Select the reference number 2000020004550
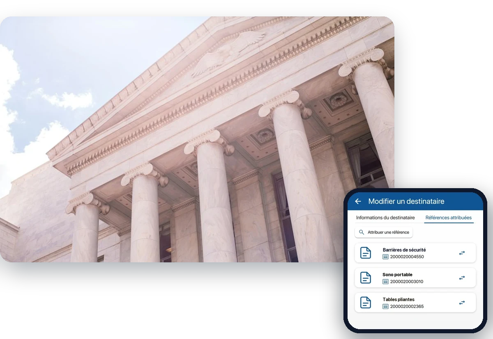Viewport: 493px width, 339px height. coord(407,257)
